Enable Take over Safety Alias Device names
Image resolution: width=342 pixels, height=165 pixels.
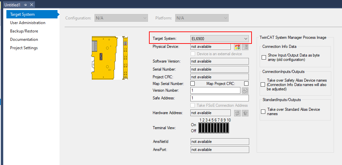pos(263,85)
